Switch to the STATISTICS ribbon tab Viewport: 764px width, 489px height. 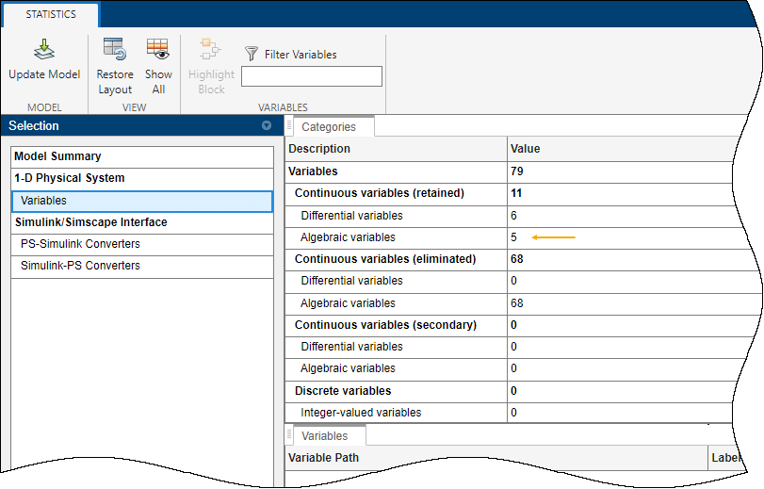point(50,14)
